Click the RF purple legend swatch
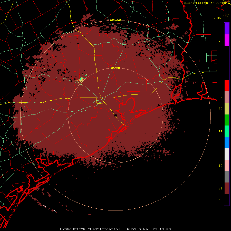Image resolution: width=231 pixels, height=231 pixels. (227, 29)
